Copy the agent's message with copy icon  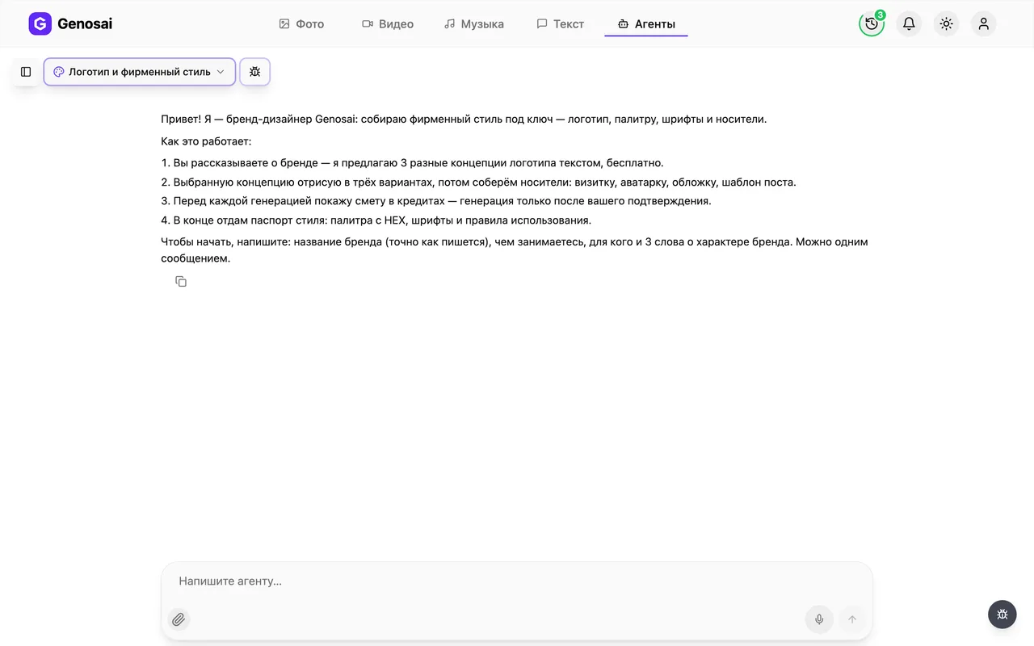coord(181,281)
